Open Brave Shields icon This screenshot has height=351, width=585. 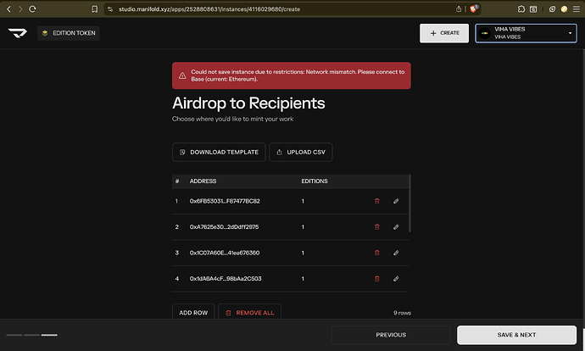[473, 9]
